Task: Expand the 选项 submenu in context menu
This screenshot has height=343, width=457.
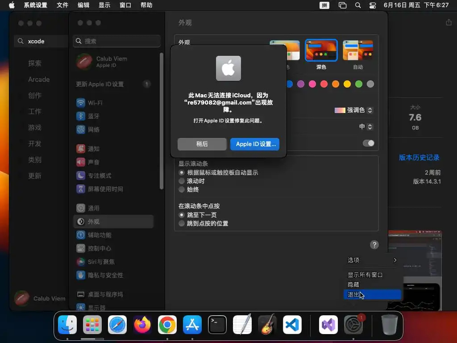Action: pyautogui.click(x=372, y=260)
